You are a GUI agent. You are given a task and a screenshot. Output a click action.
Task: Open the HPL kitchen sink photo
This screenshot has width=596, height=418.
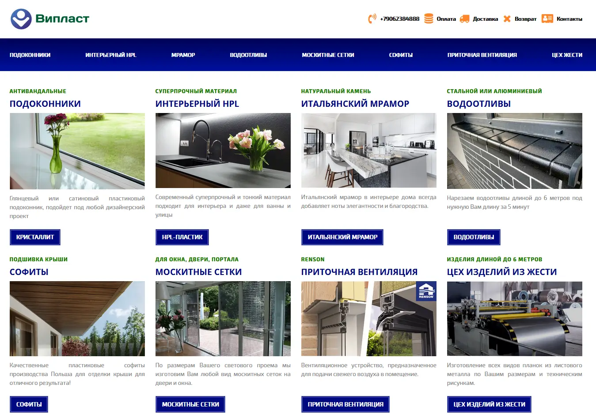point(223,151)
